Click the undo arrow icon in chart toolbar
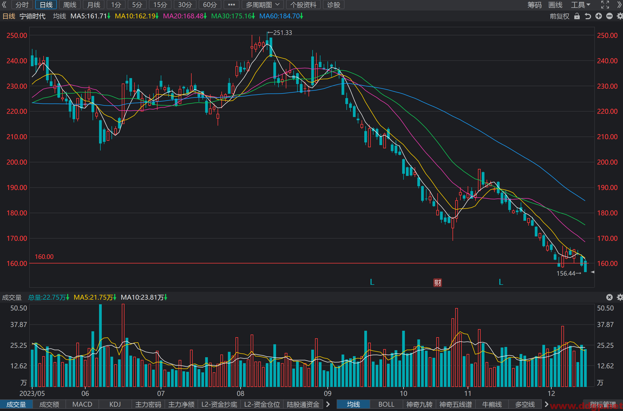The width and height of the screenshot is (623, 411). [x=588, y=16]
